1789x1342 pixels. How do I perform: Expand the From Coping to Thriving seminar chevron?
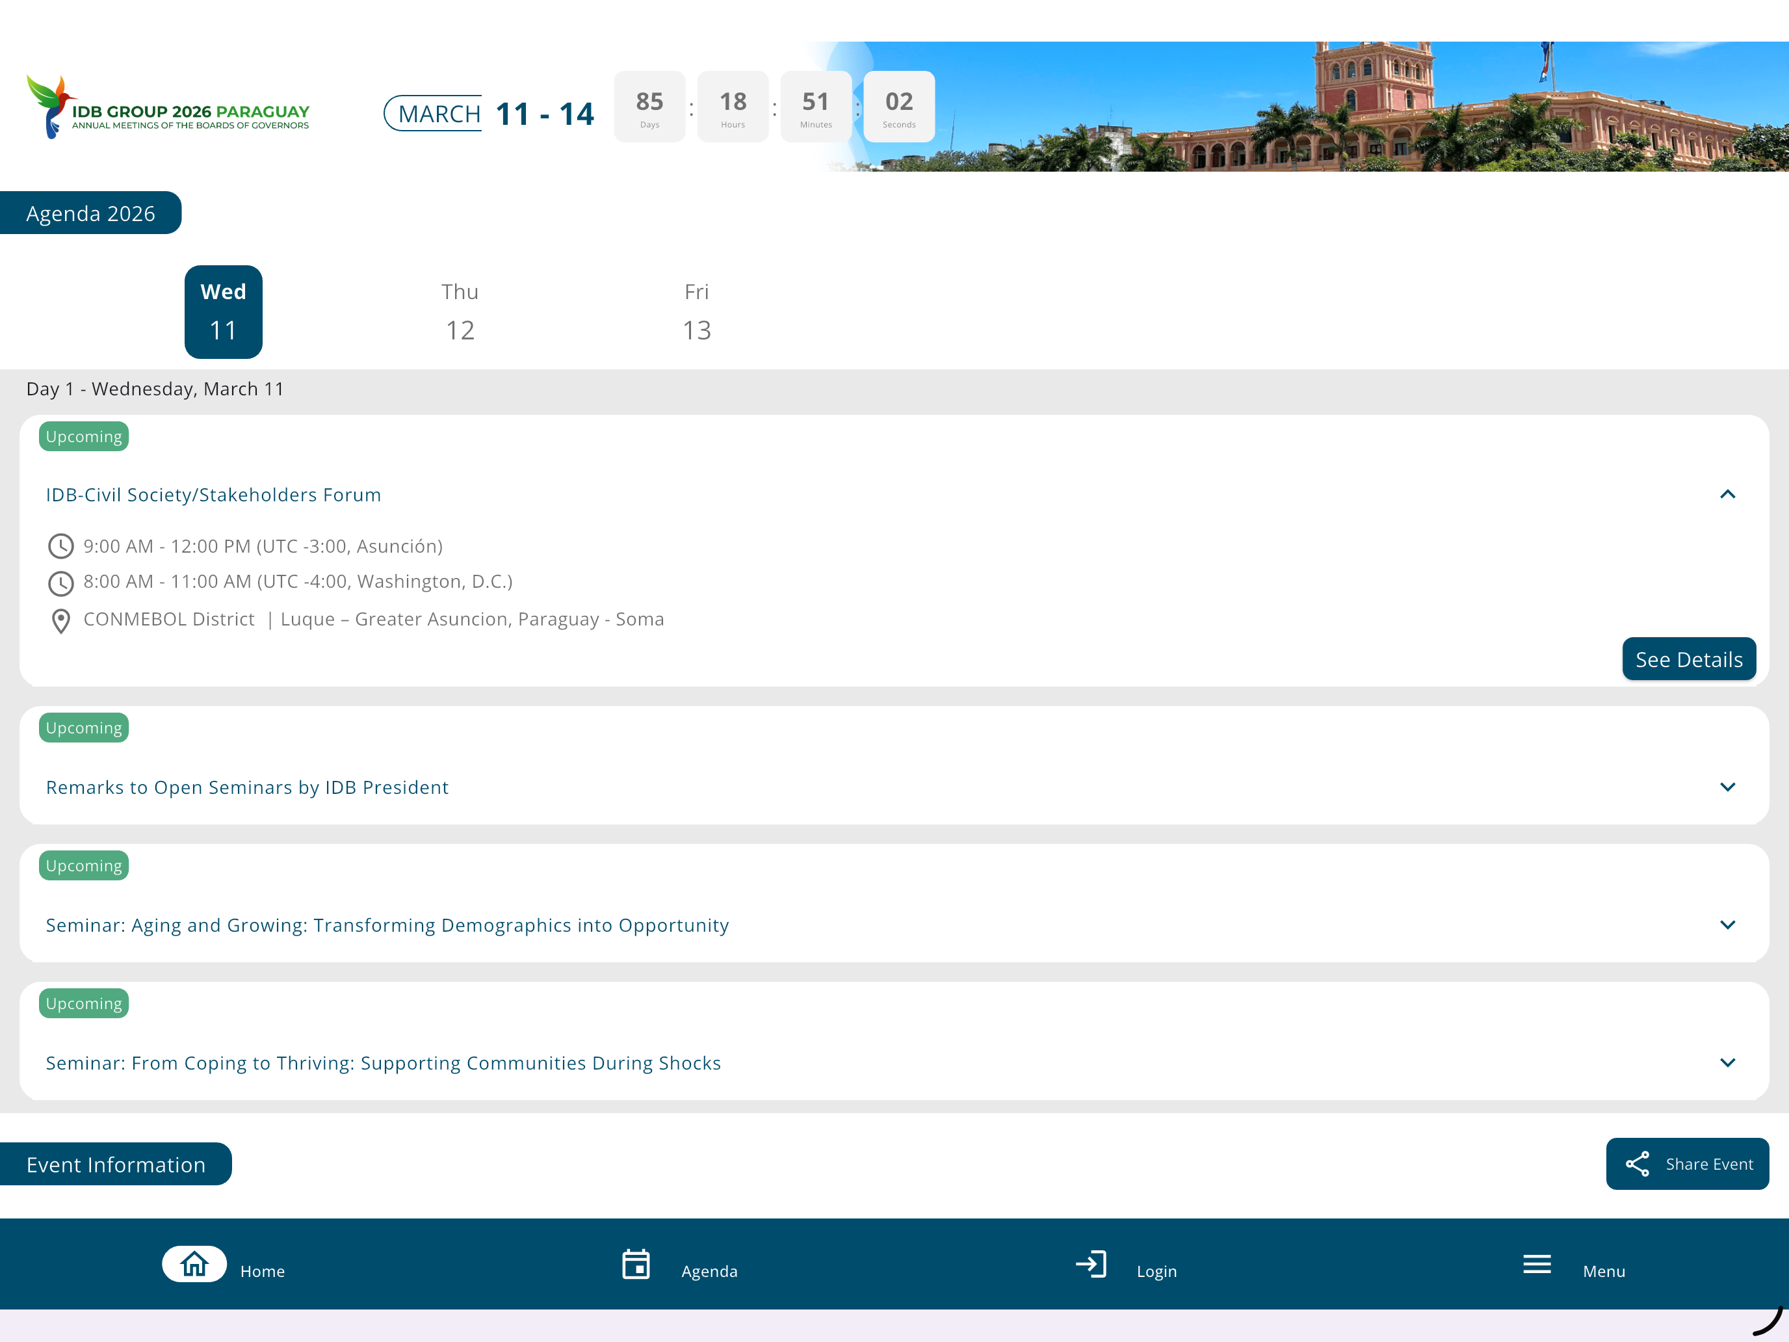(x=1727, y=1062)
